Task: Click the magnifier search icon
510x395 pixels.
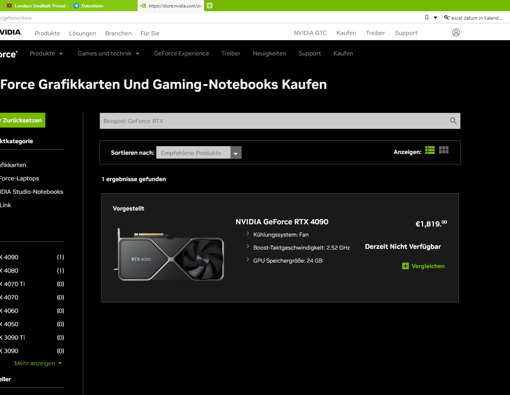Action: [x=453, y=121]
